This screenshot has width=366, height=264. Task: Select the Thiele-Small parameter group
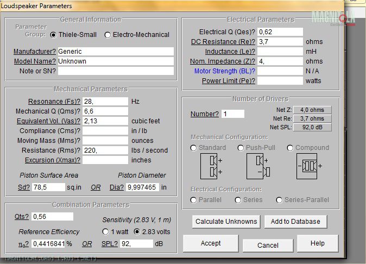click(x=53, y=35)
